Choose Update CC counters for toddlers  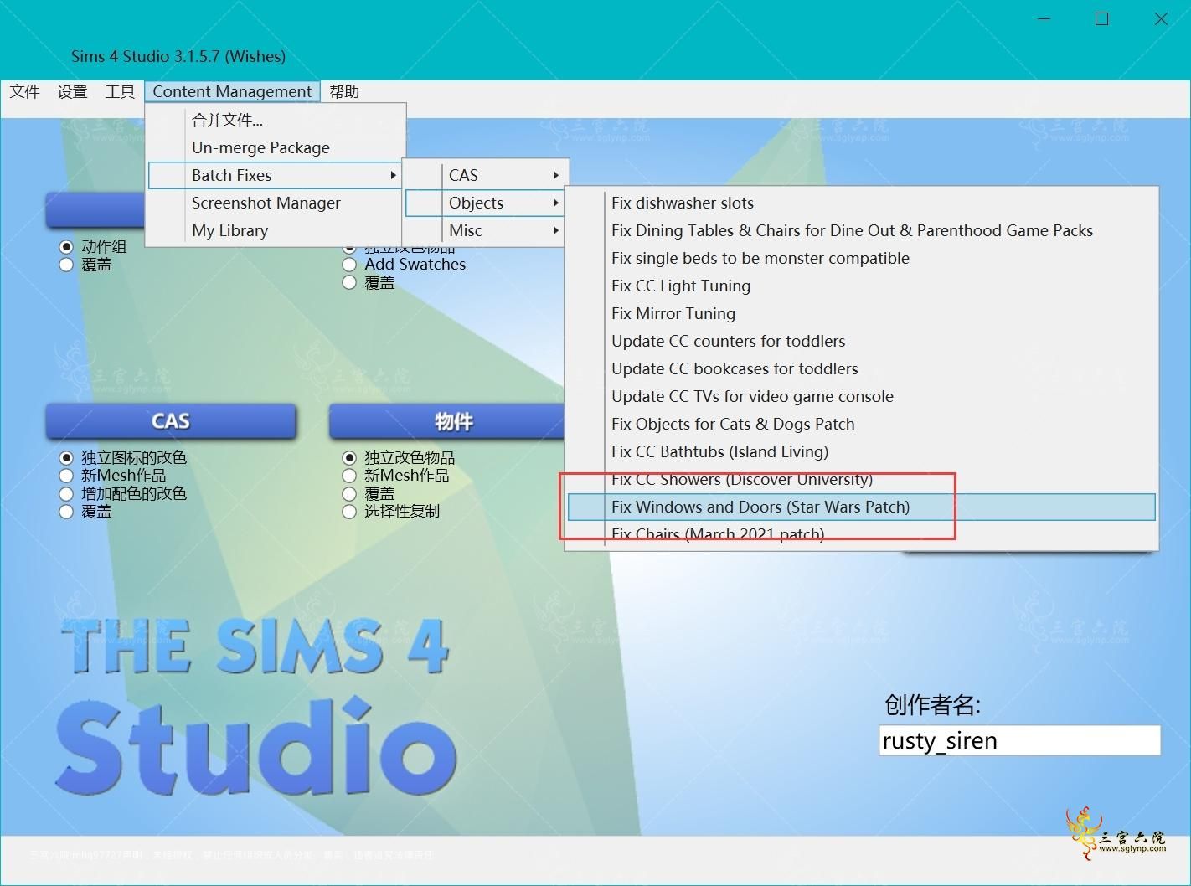[x=861, y=341]
